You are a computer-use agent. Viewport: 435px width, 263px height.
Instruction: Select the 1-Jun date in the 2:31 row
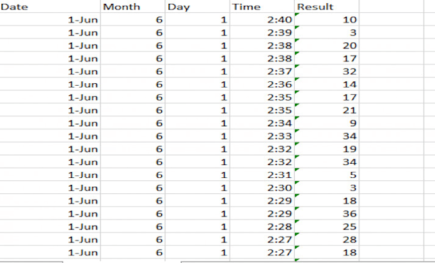tap(50, 175)
